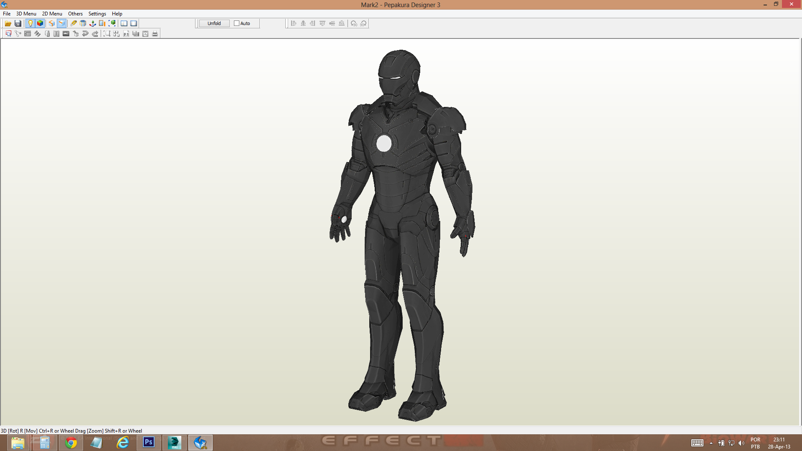Click the Open file folder icon
This screenshot has width=802, height=451.
click(x=8, y=23)
